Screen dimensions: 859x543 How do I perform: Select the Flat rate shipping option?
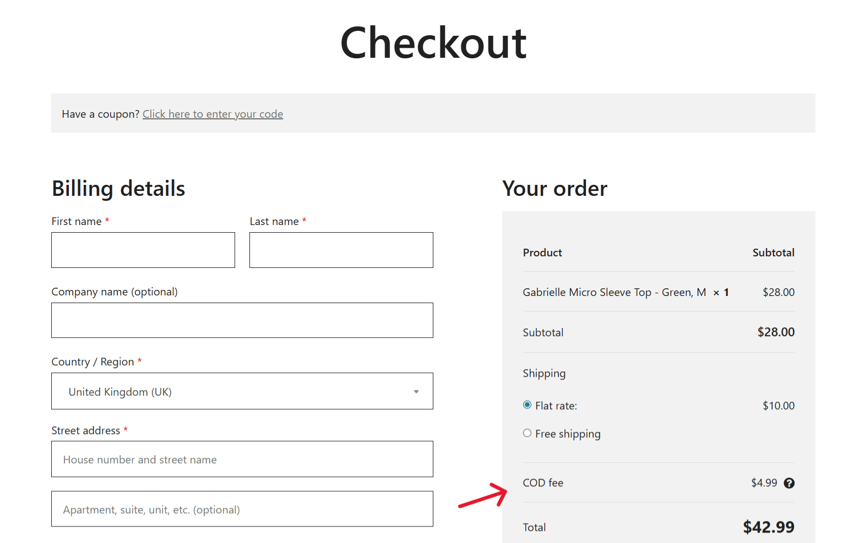click(527, 404)
